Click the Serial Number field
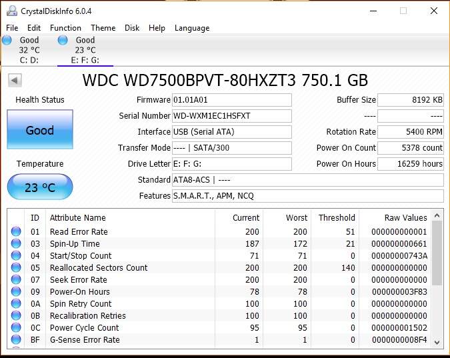The image size is (450, 358). [231, 116]
